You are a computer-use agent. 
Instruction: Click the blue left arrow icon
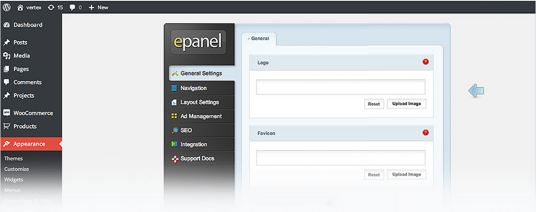[x=476, y=91]
